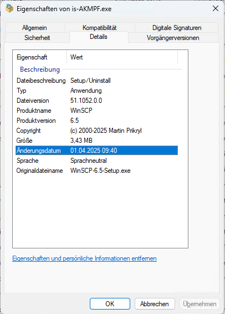Click the Abbrechen button

click(x=155, y=304)
